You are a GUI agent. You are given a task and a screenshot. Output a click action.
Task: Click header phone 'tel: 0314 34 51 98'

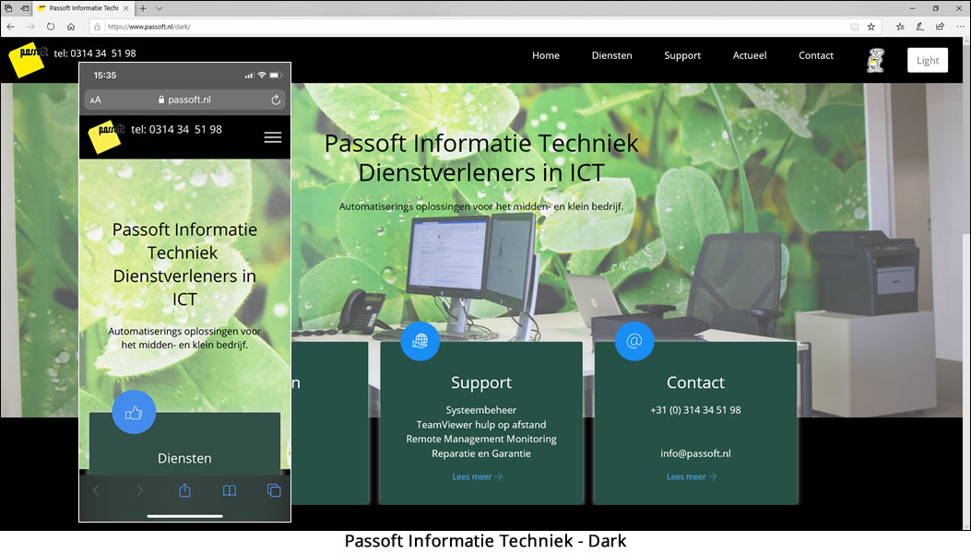coord(95,53)
